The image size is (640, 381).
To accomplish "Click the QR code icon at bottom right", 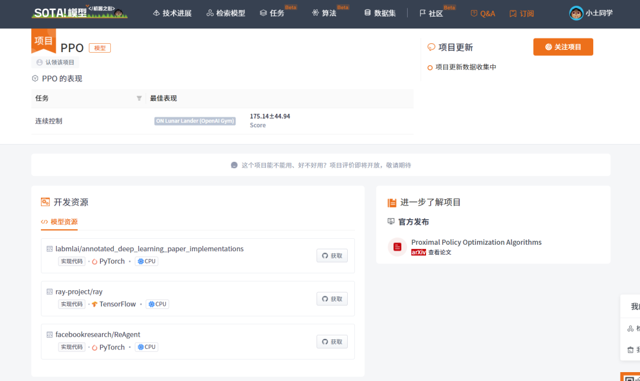I will pos(630,377).
